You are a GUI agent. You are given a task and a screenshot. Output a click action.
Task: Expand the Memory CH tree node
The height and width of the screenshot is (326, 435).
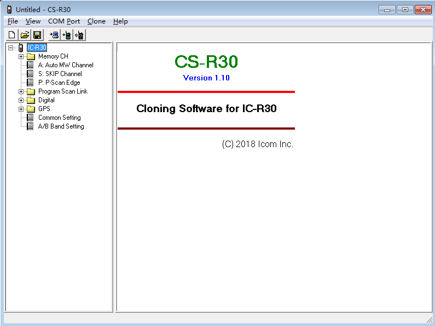[x=21, y=56]
